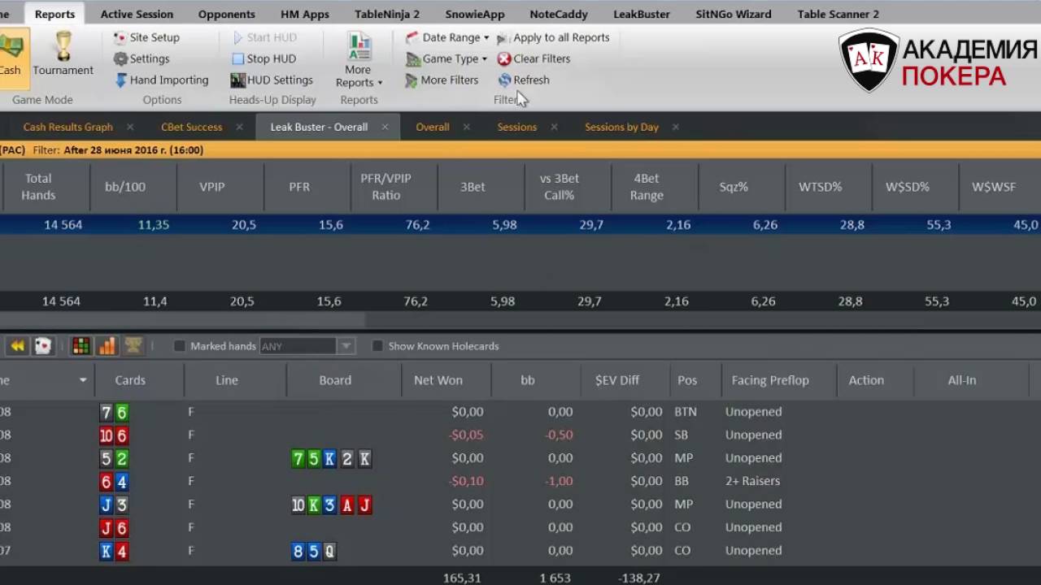Click the Stop HUD button

263,58
